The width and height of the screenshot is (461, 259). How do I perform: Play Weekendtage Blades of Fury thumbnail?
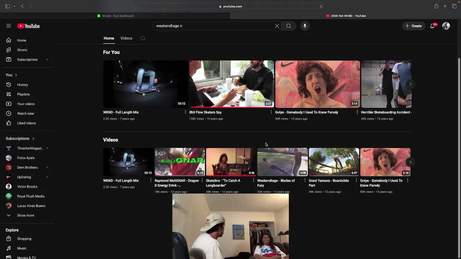click(x=282, y=162)
